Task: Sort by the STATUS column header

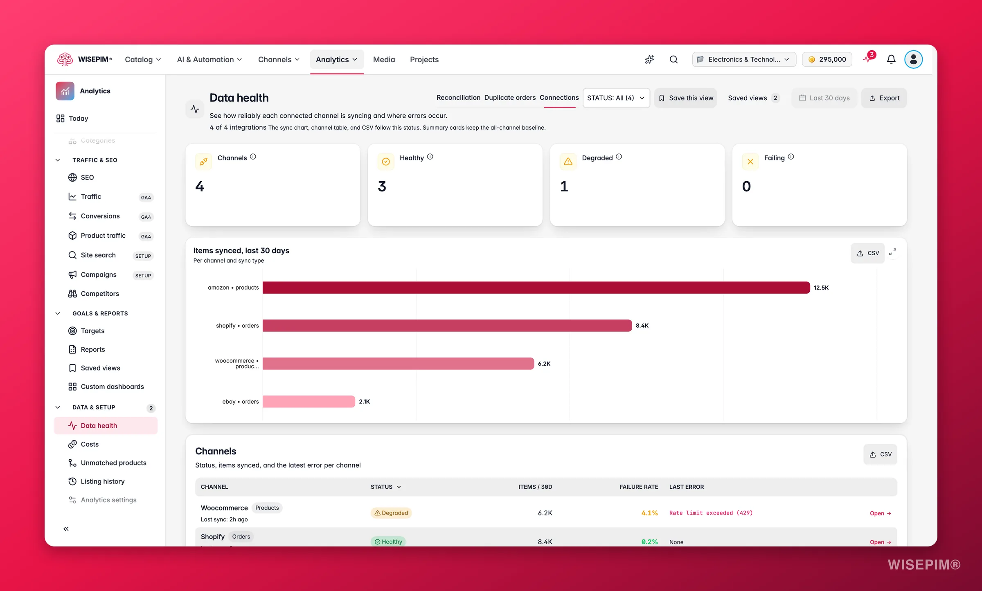Action: click(385, 487)
